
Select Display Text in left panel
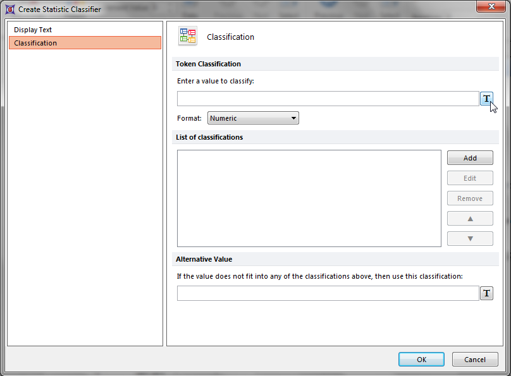click(85, 30)
